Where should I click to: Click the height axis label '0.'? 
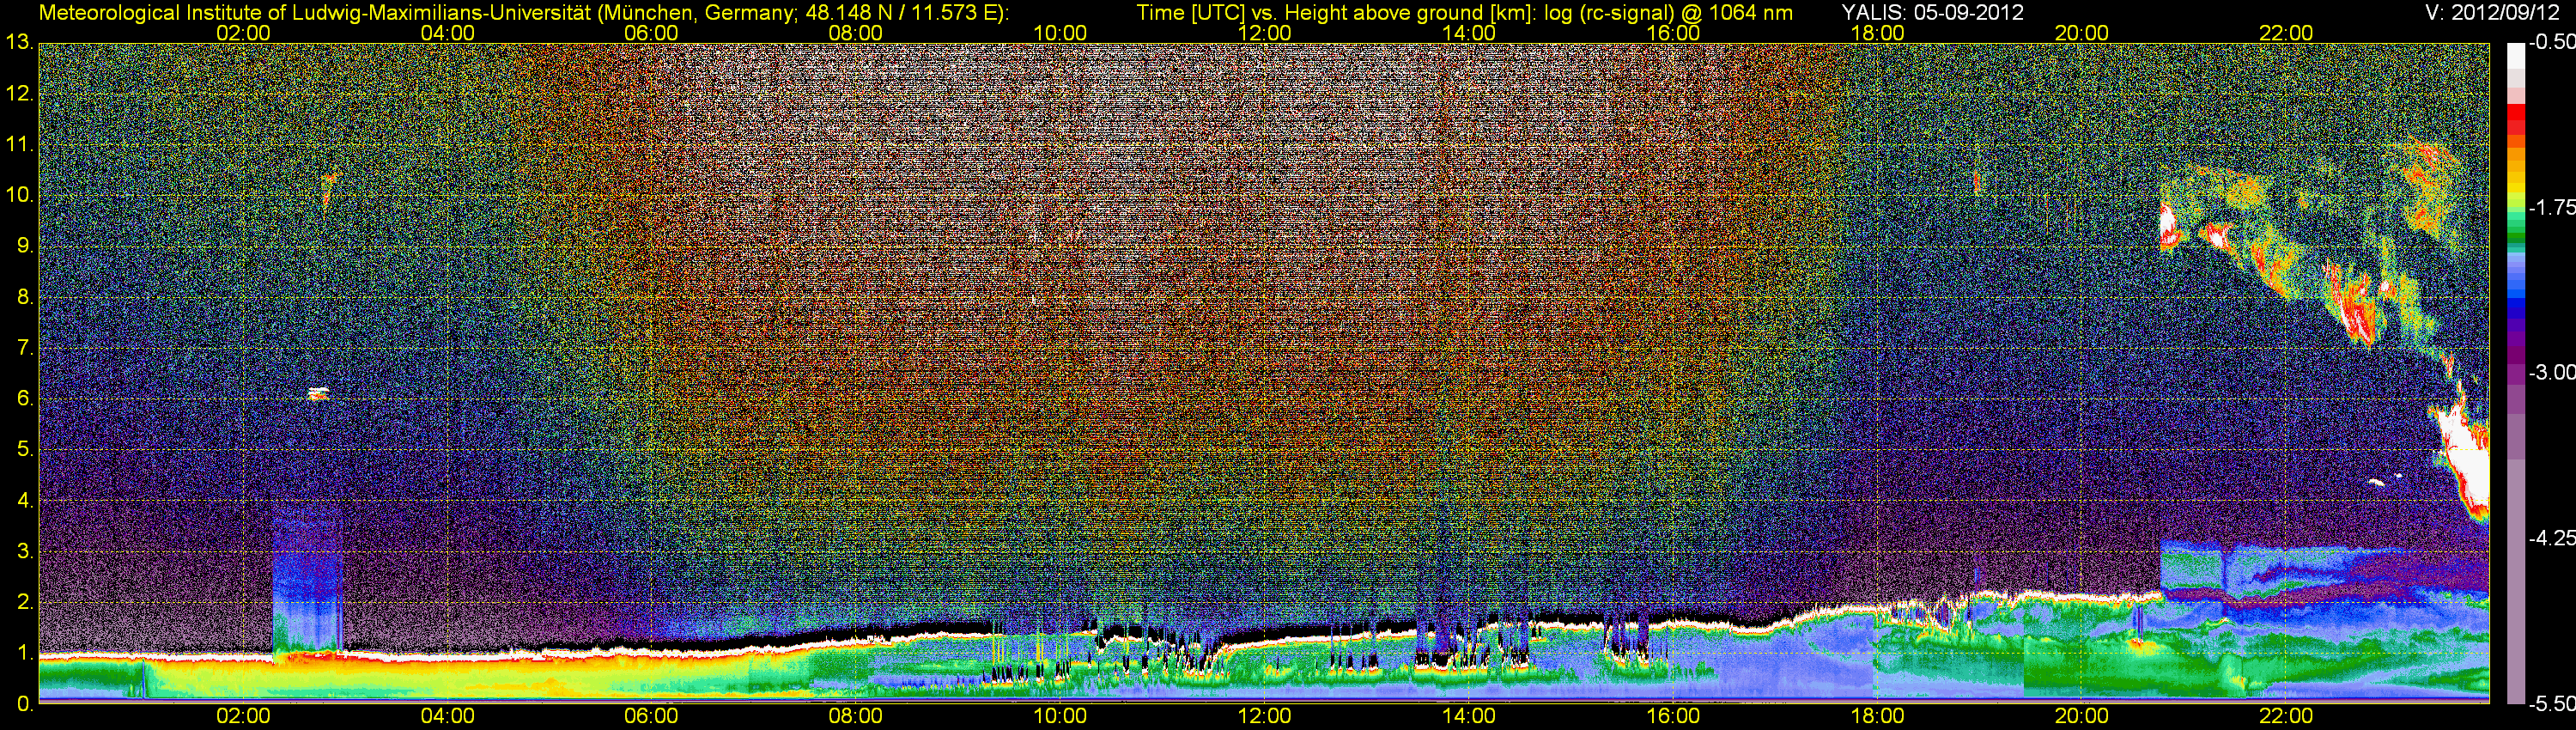pyautogui.click(x=25, y=704)
